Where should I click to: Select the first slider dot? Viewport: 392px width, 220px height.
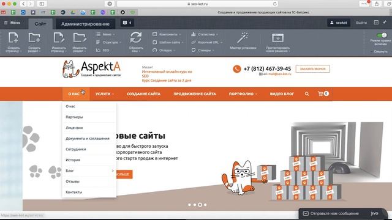pos(189,205)
